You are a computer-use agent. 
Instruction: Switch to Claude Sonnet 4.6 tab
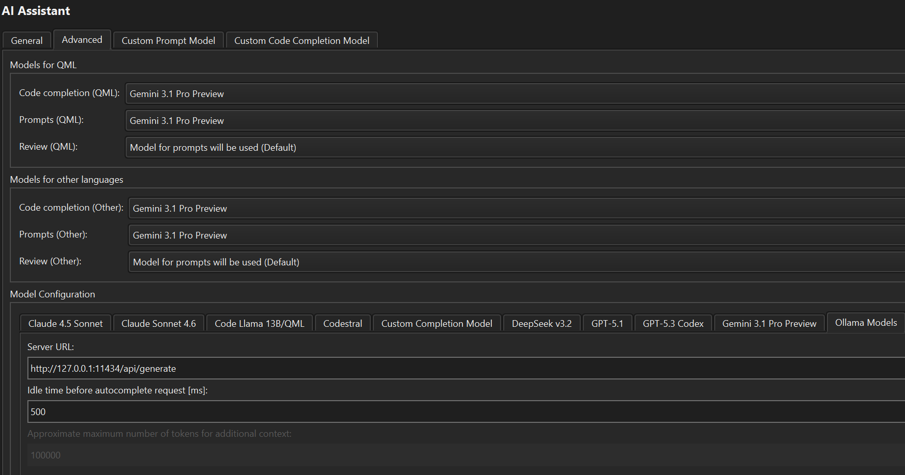tap(159, 324)
